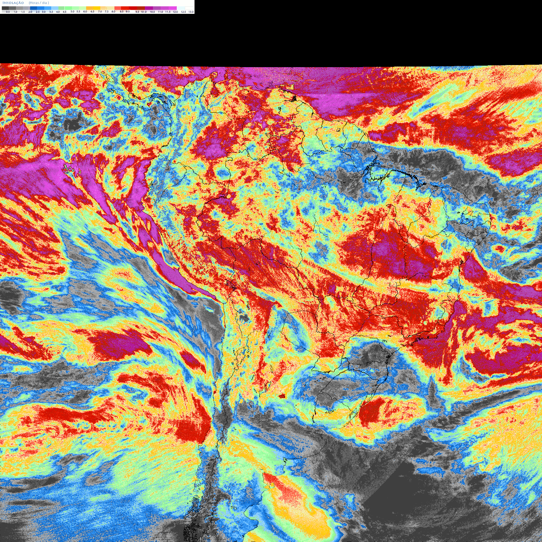Screen dimensions: 542x542
Task: Click the '7.5' legend value
Action: [x=107, y=11]
